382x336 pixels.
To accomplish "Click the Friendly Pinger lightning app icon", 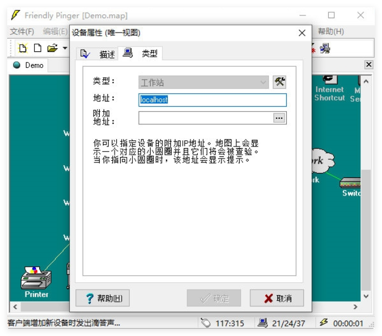I will pos(16,15).
